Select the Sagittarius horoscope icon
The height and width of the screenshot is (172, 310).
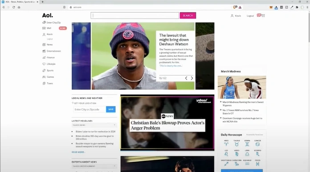226,164
